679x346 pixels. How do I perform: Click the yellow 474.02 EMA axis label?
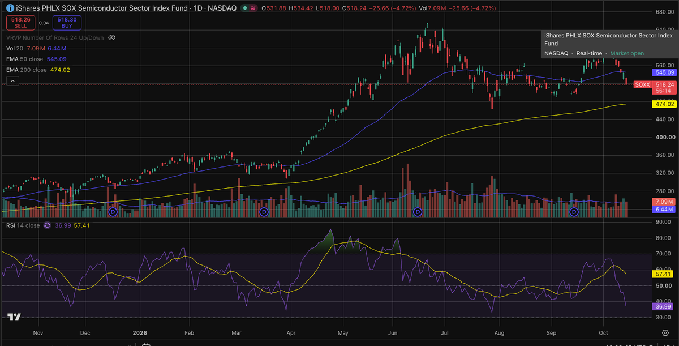point(664,104)
